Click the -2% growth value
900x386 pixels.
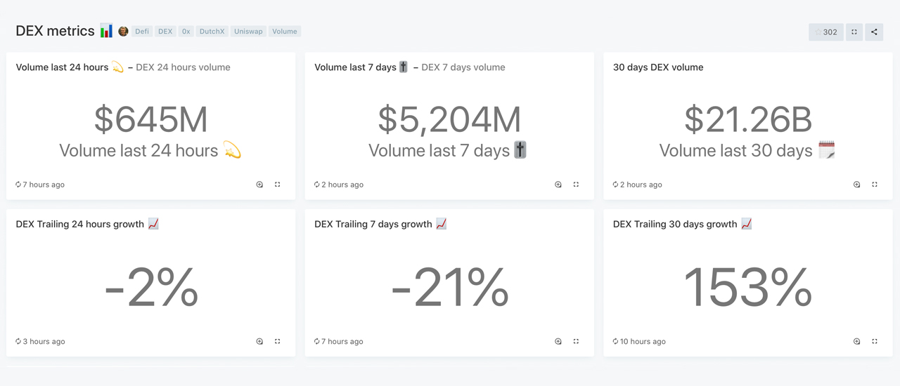click(151, 287)
